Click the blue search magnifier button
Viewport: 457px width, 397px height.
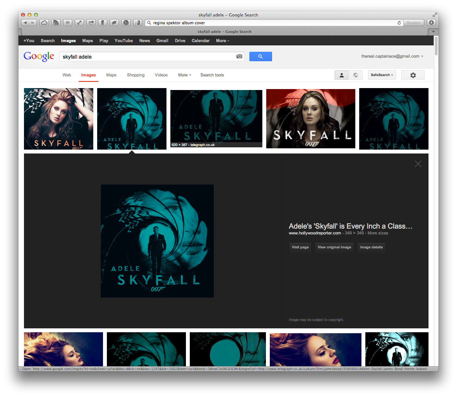(x=260, y=56)
